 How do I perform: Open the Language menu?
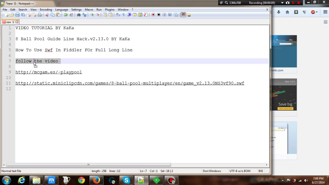click(61, 10)
